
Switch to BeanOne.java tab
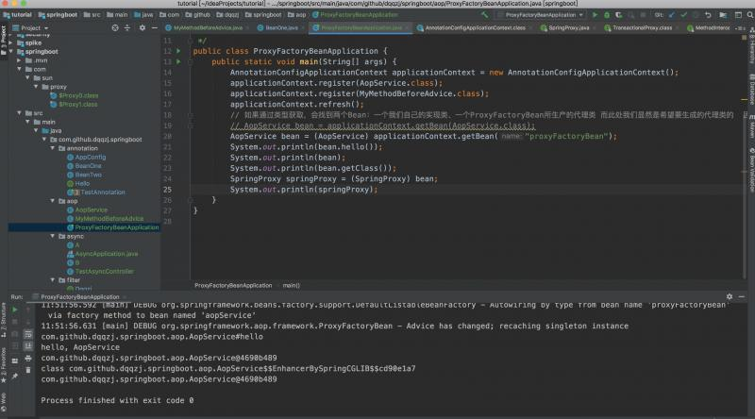(x=281, y=28)
